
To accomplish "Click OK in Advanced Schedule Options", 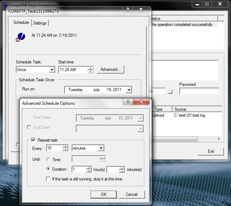I will pos(104,194).
